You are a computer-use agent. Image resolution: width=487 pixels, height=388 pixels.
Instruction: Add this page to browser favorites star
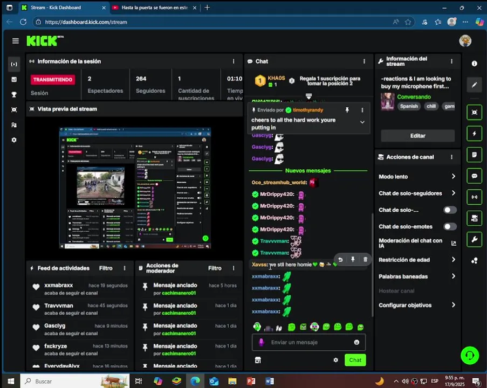(x=408, y=22)
